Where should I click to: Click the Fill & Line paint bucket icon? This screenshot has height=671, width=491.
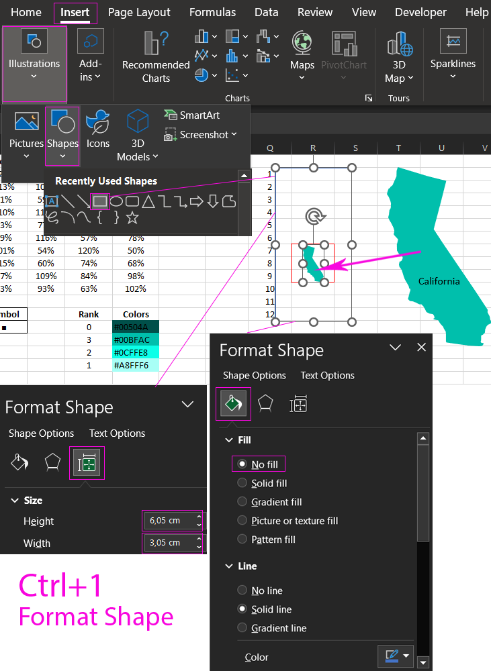point(233,404)
